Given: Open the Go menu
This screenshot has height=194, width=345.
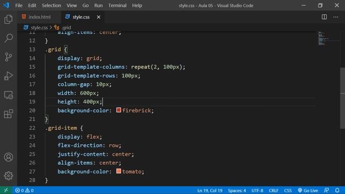Looking at the screenshot, I should [x=85, y=5].
